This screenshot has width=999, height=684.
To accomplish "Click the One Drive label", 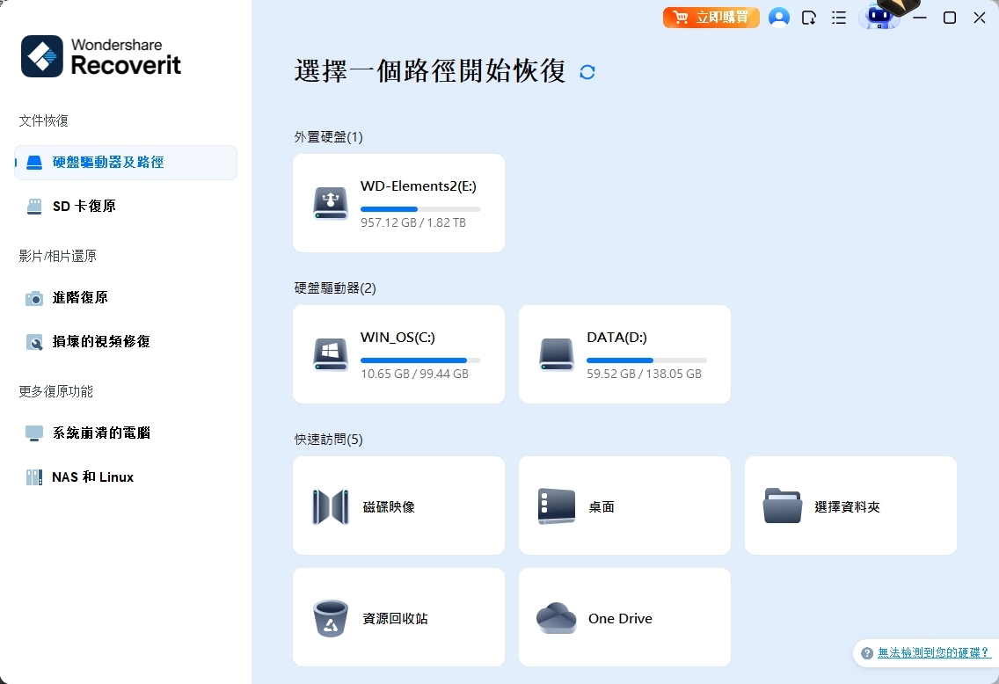I will 621,618.
